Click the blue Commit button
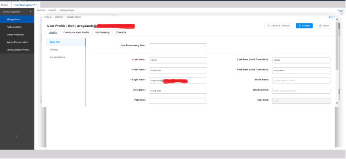 tap(304, 25)
